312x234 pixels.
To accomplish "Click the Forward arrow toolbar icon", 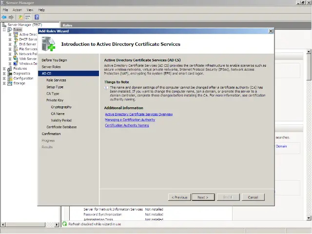I will [x=11, y=18].
